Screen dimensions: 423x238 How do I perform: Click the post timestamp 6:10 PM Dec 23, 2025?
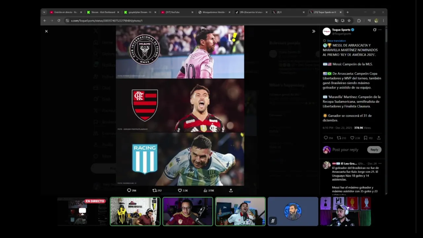(337, 128)
